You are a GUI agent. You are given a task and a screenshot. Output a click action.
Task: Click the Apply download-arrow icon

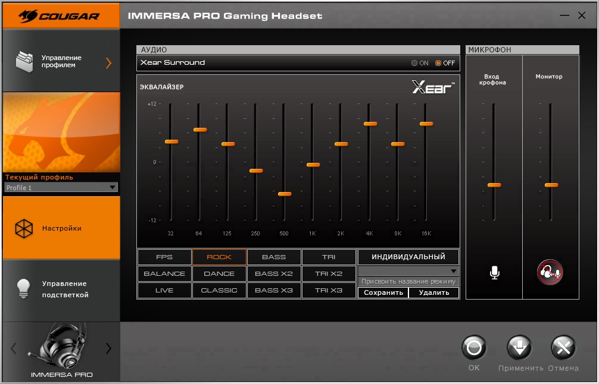pos(519,347)
